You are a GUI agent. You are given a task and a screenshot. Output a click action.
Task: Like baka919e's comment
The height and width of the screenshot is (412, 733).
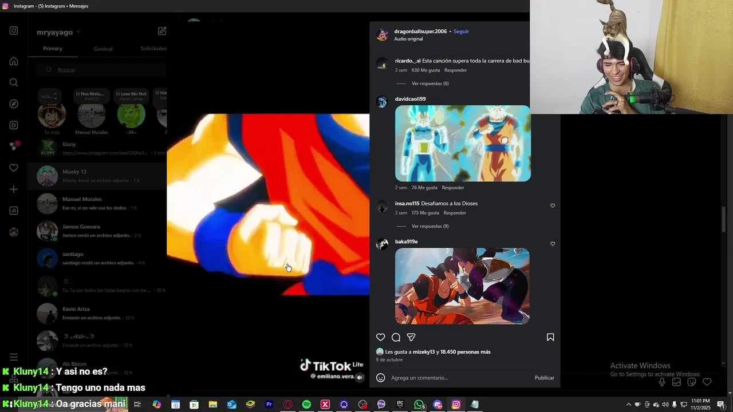point(553,244)
